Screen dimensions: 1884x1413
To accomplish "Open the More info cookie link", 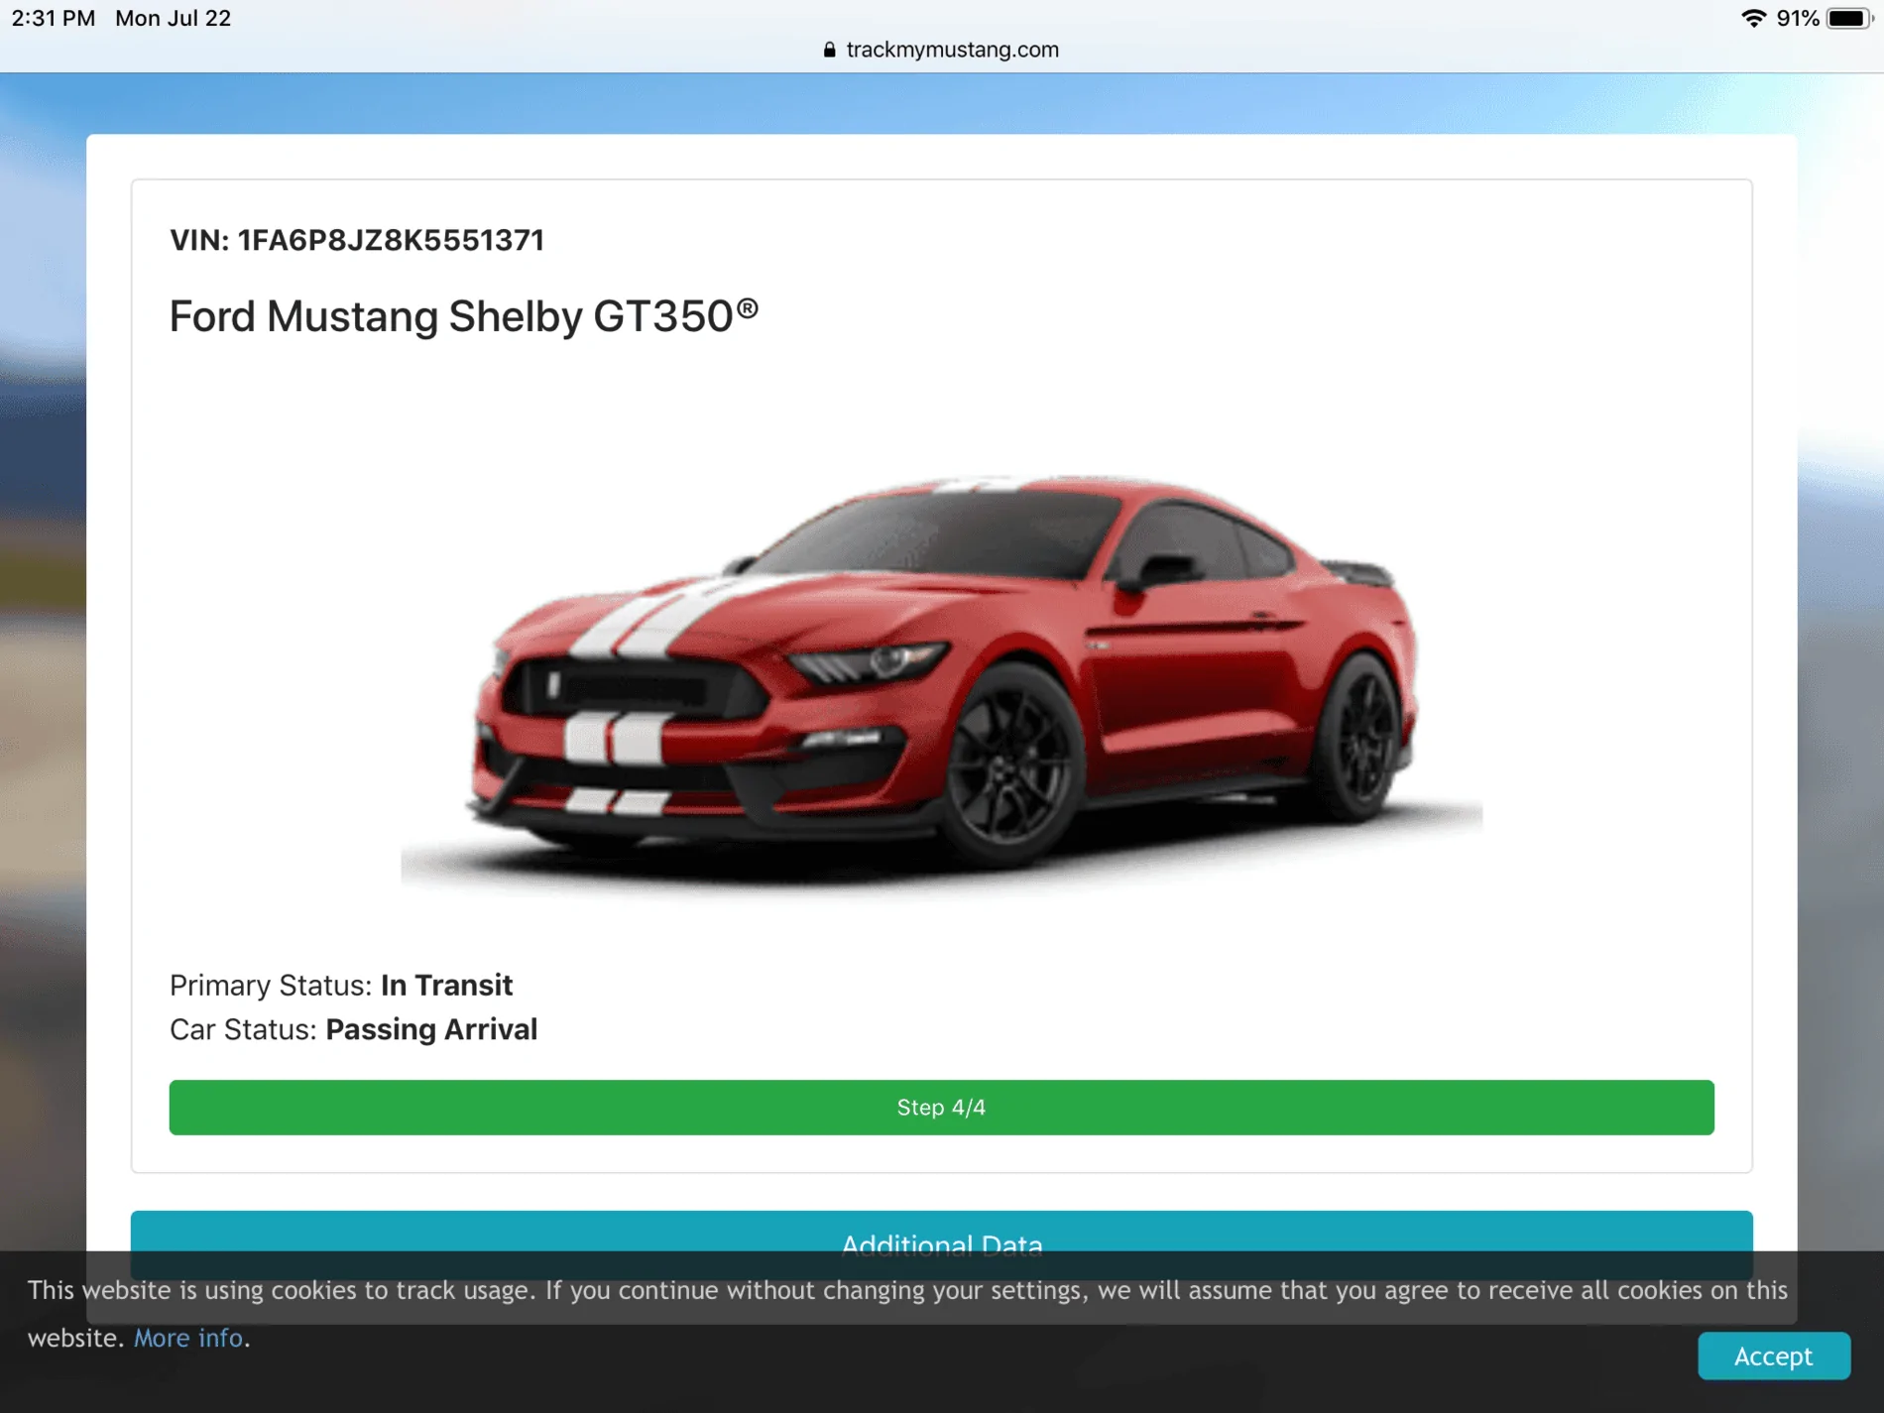I will tap(188, 1338).
